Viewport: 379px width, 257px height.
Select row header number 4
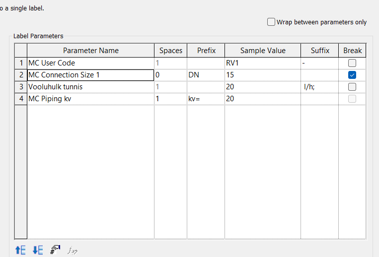[x=21, y=99]
